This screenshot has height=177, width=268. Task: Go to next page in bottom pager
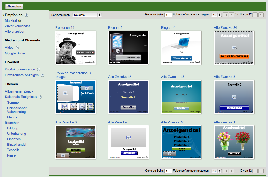[255, 171]
